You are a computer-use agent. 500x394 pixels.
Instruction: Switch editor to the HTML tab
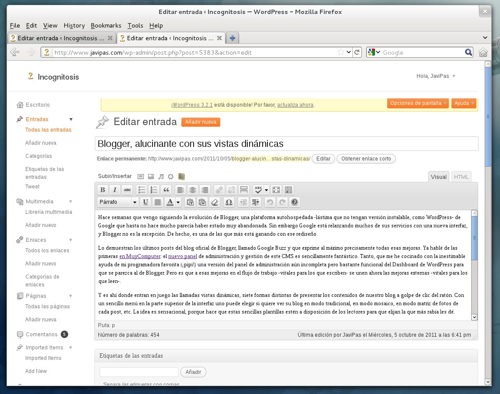pyautogui.click(x=461, y=177)
